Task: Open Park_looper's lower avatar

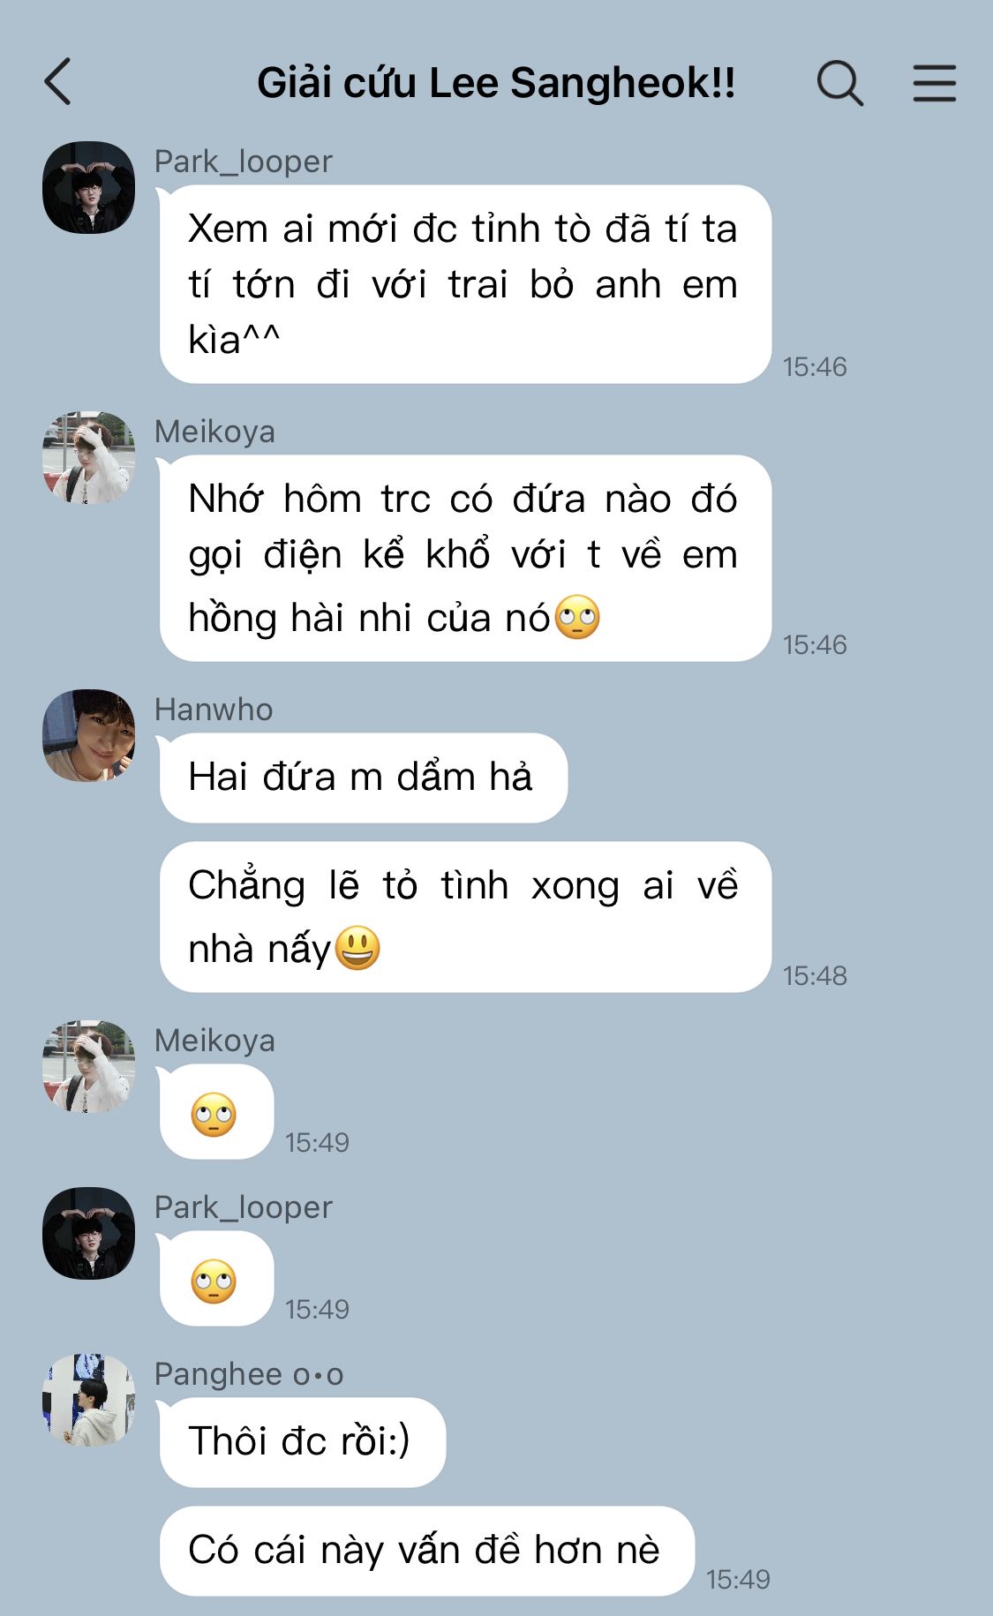Action: 88,1233
